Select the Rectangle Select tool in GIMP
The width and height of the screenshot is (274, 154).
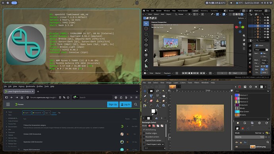click(151, 91)
